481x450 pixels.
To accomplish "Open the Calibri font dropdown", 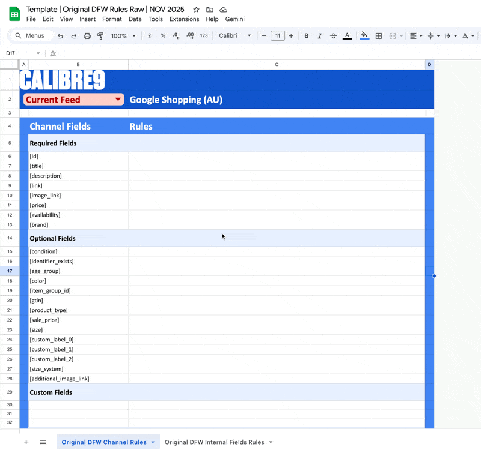I will click(x=235, y=36).
